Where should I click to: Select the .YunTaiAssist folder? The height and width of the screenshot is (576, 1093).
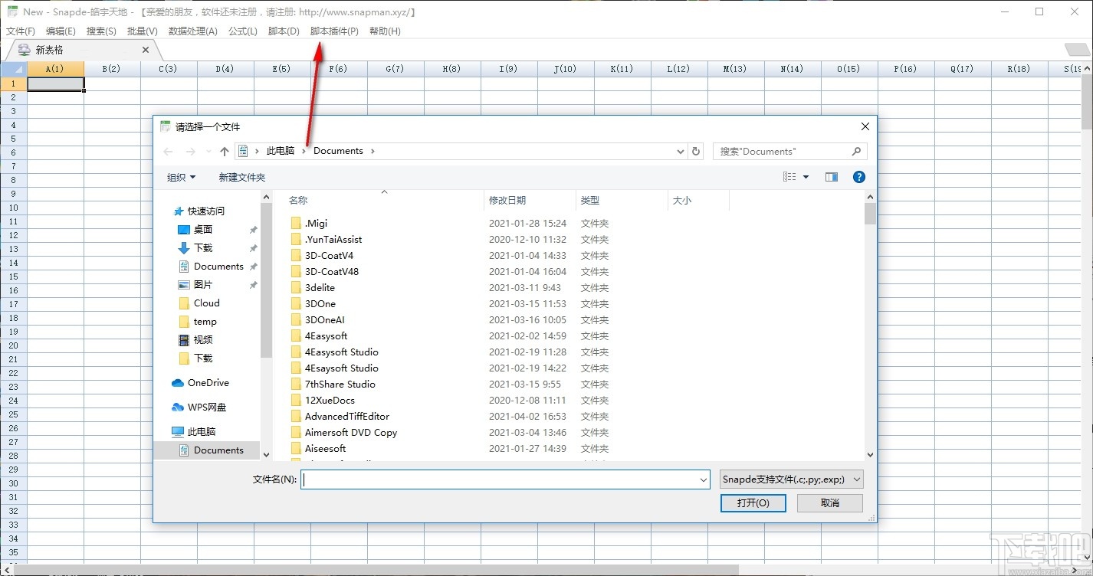(x=326, y=239)
